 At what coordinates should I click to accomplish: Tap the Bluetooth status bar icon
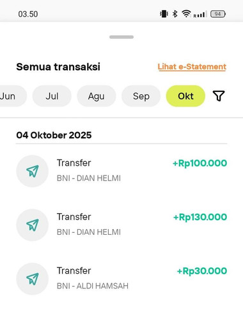[175, 14]
